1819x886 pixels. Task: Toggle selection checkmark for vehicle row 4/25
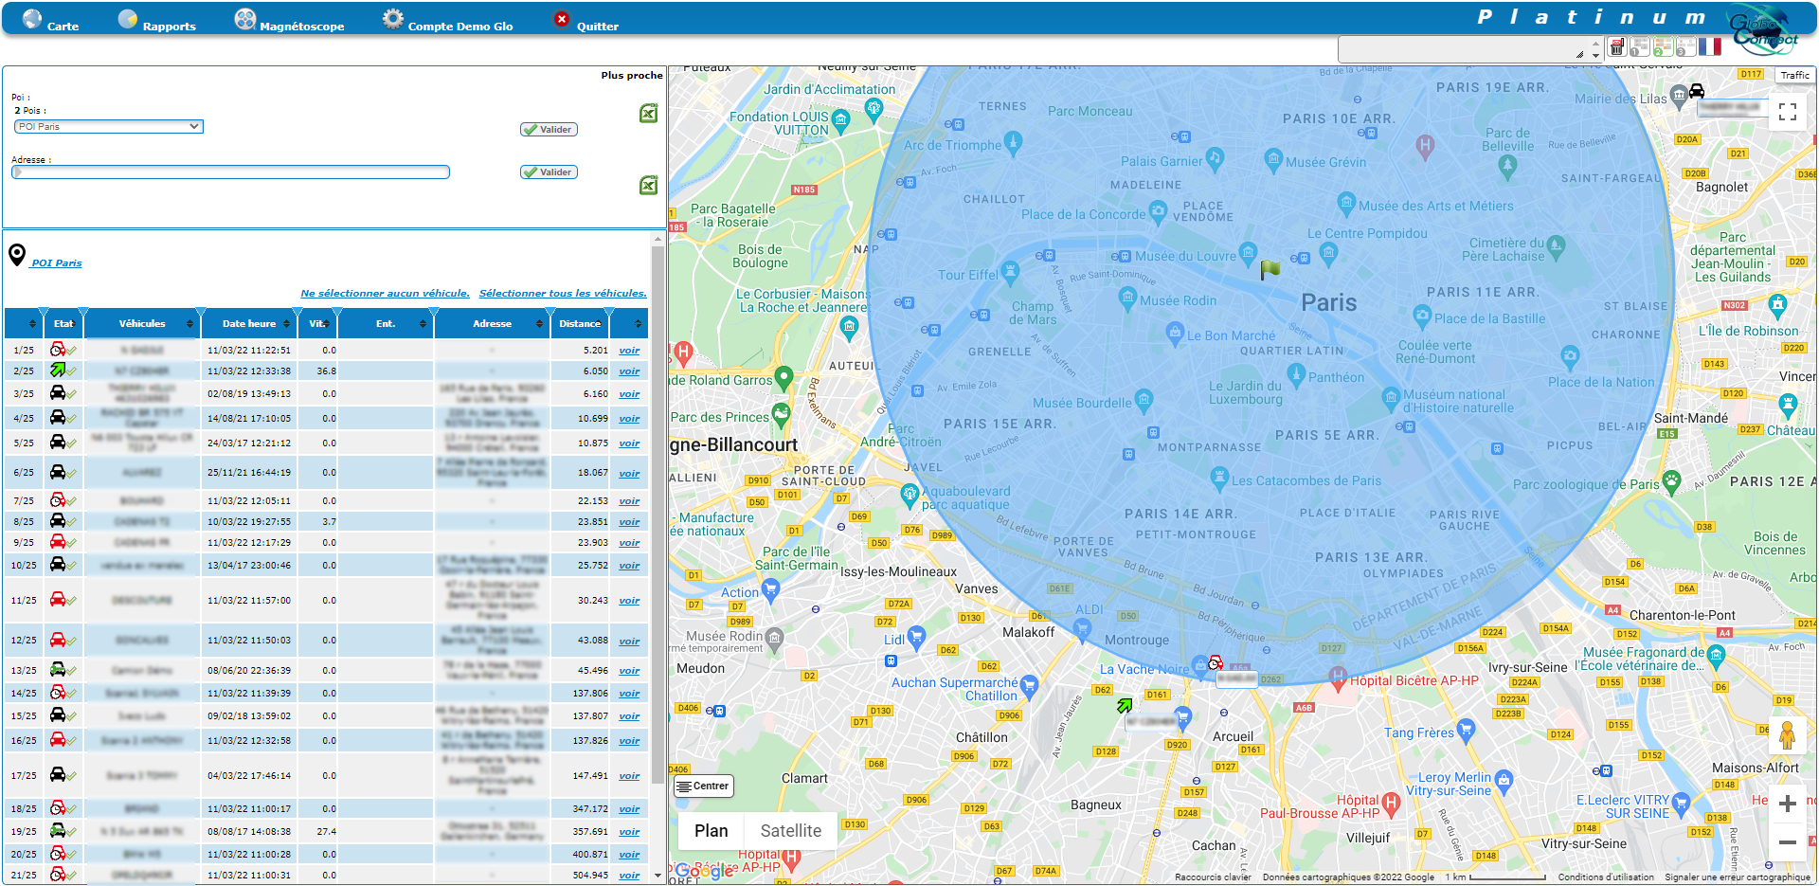click(x=72, y=420)
